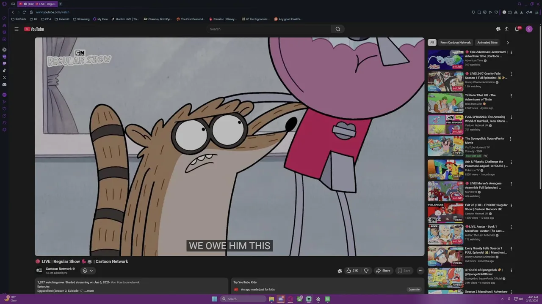Screen dimensions: 542x304
Task: Open Windows Start button on taskbar
Action: [215, 299]
